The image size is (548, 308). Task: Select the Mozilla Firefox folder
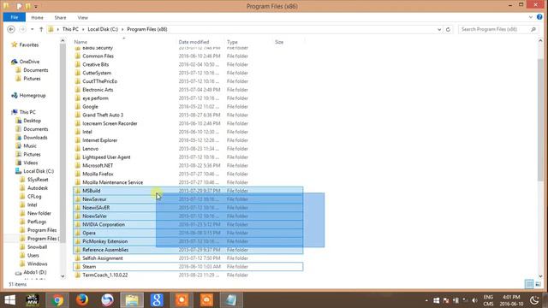[x=98, y=174]
